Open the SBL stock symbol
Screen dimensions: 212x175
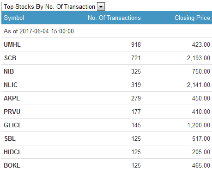tap(10, 138)
